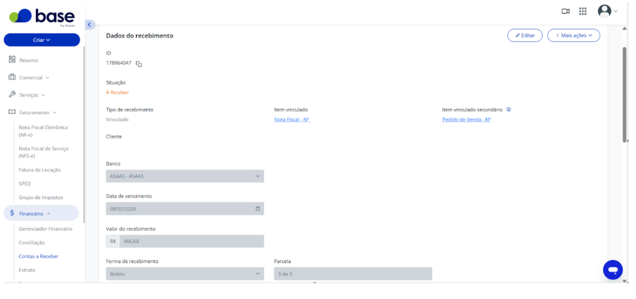Click the info icon beside Item vinculado secundário
The height and width of the screenshot is (299, 636).
(x=508, y=109)
